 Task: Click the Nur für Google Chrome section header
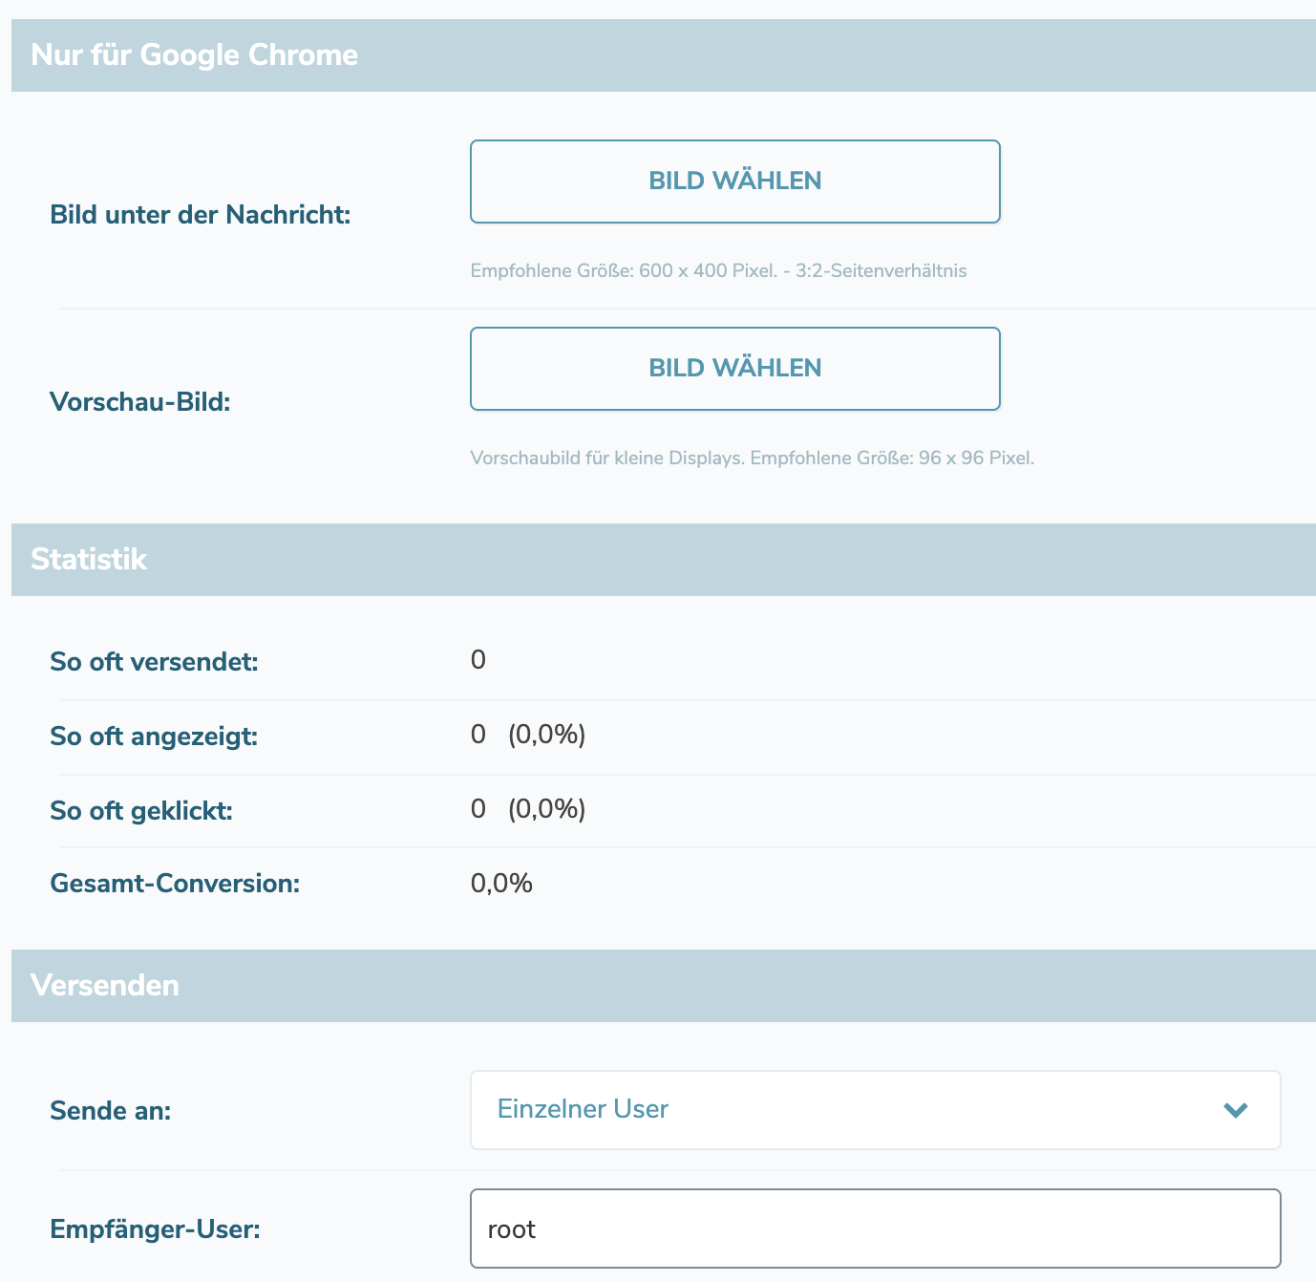tap(195, 55)
